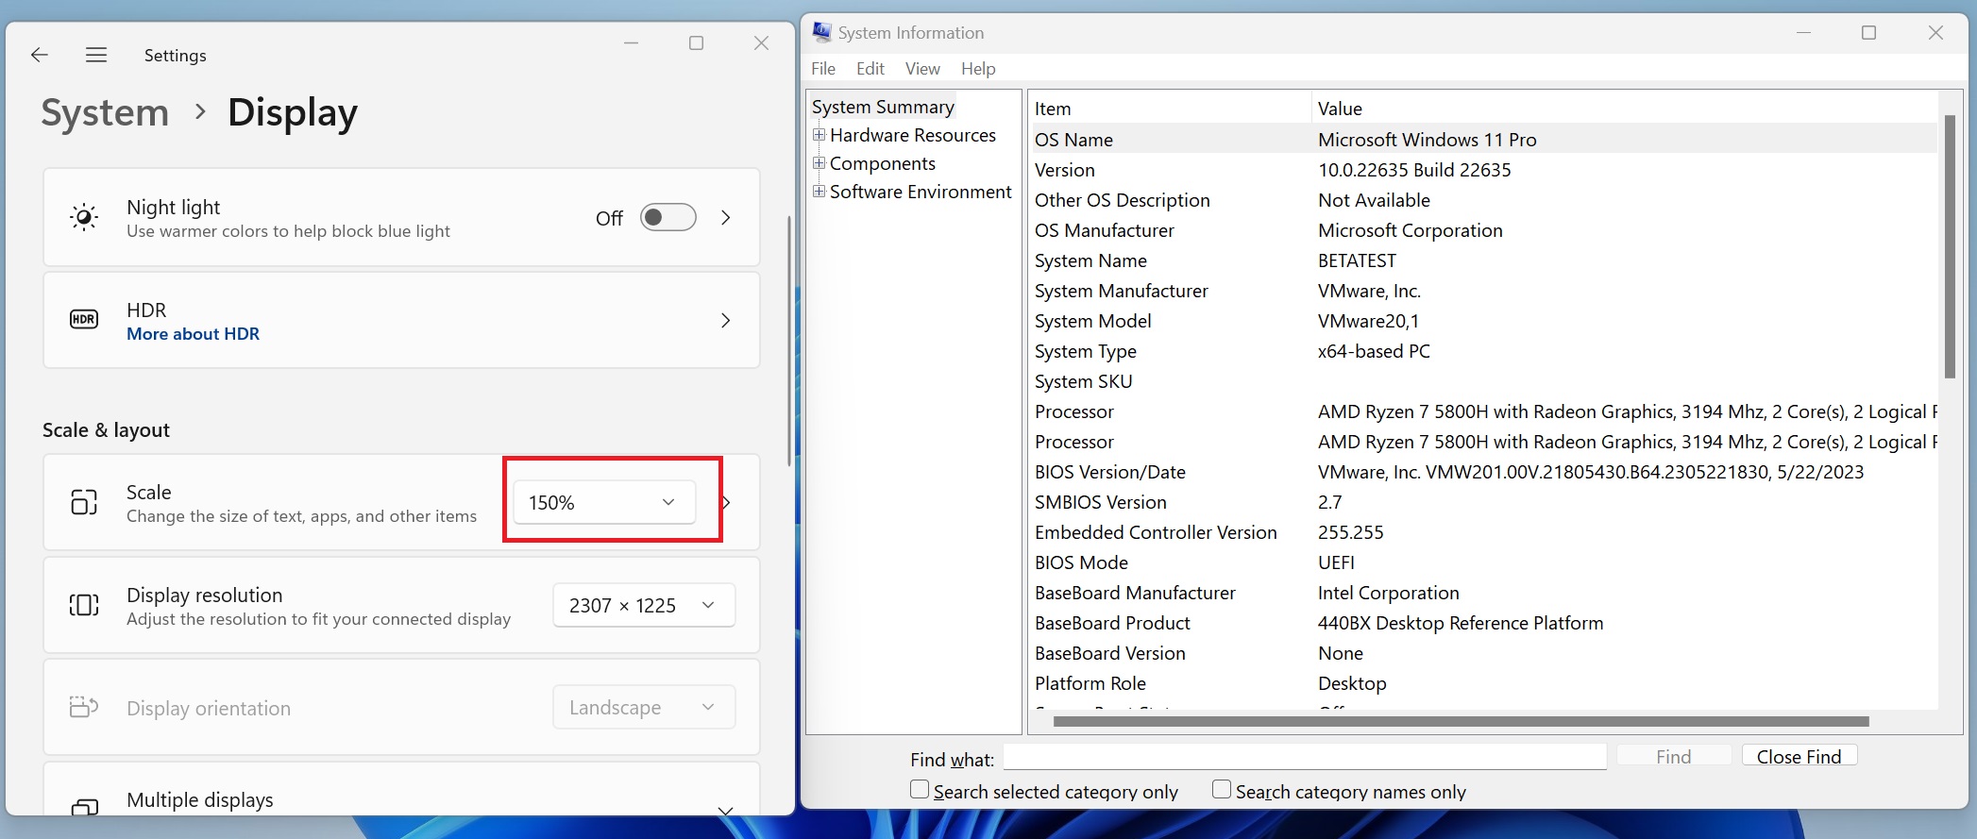Click System Information vertical scrollbar

[1950, 246]
